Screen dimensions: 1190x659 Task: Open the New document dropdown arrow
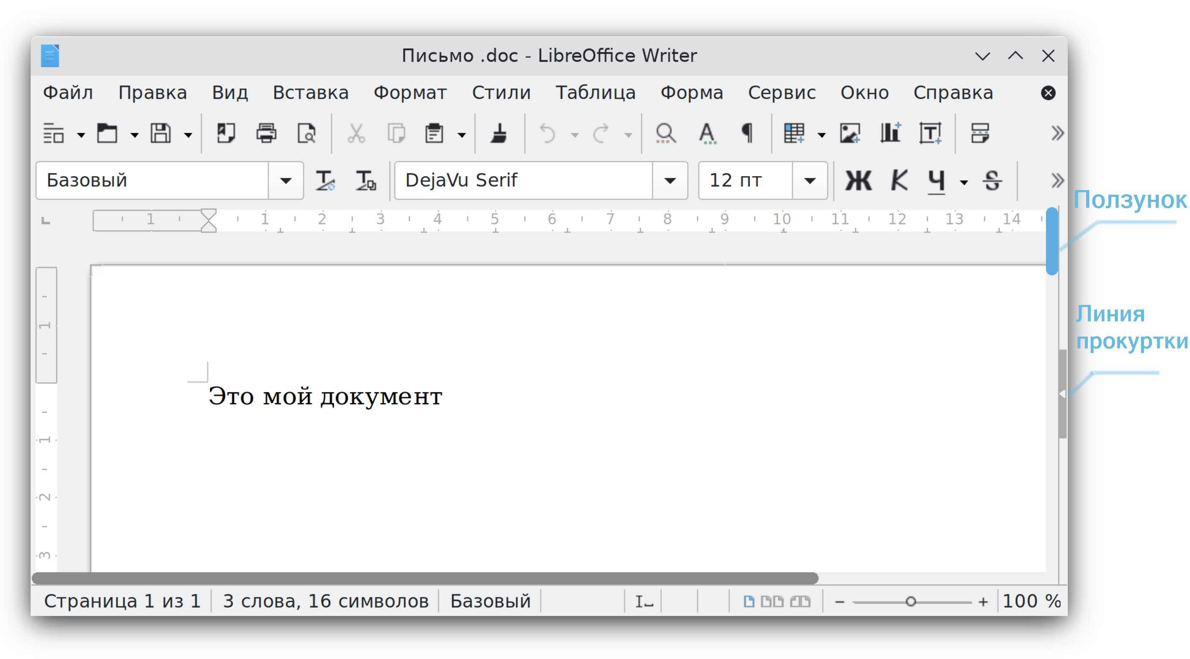click(82, 136)
